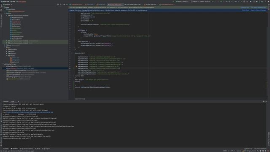The width and height of the screenshot is (270, 152).
Task: Collapse the Gradle Scripts node
Action: coord(3,64)
